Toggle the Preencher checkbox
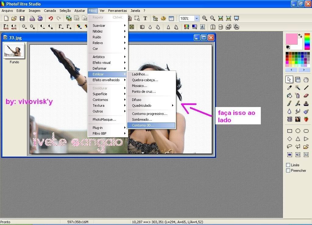 coord(288,171)
